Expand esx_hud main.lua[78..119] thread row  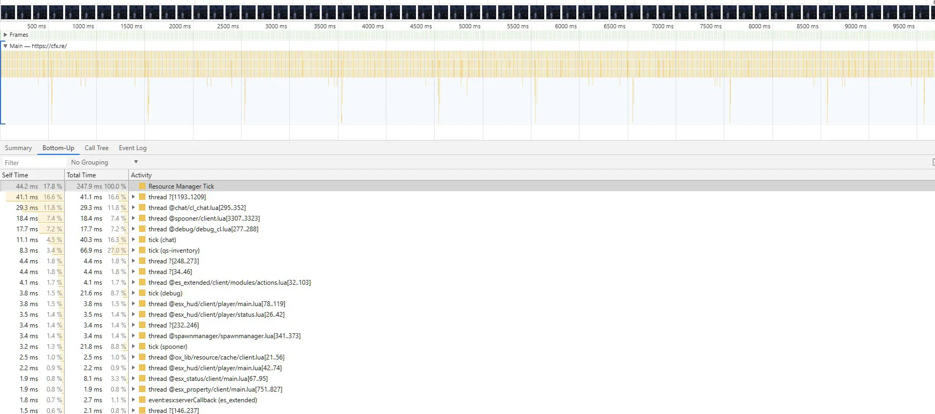click(x=134, y=304)
